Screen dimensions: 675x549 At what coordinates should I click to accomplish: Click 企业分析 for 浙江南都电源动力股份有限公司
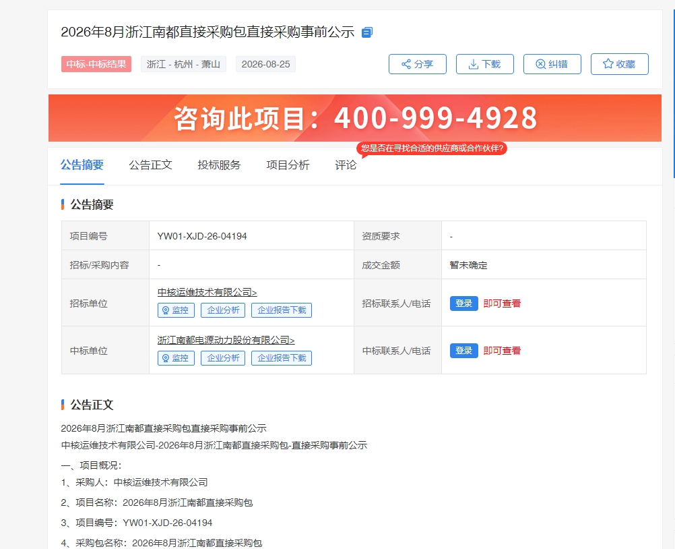pyautogui.click(x=223, y=358)
